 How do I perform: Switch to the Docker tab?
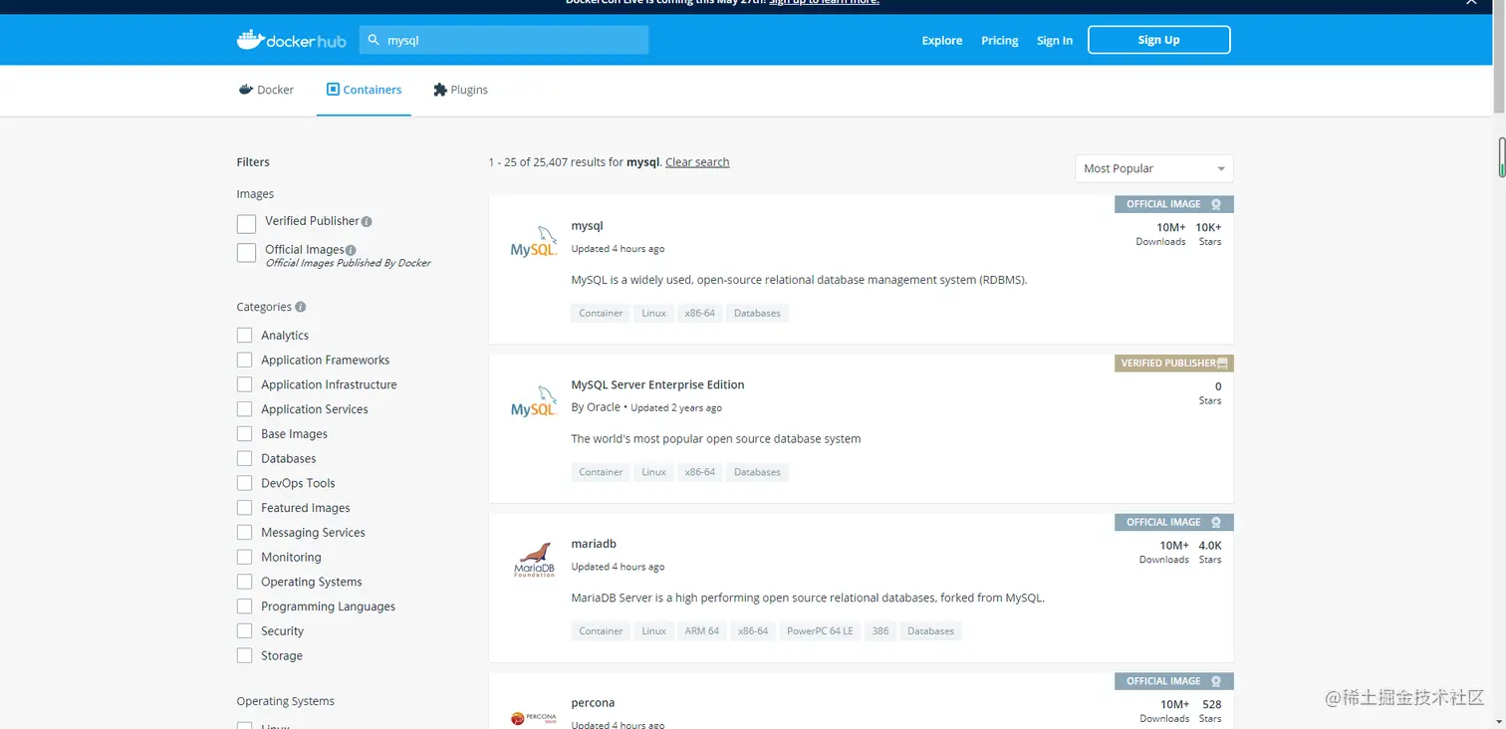(x=266, y=90)
